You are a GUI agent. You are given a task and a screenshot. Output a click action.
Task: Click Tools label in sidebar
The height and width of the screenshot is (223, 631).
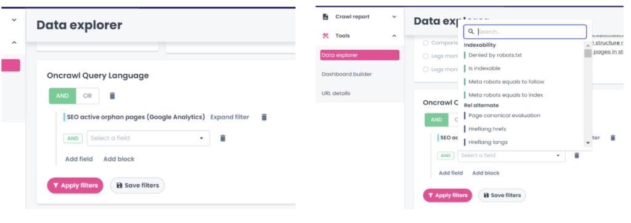point(343,36)
